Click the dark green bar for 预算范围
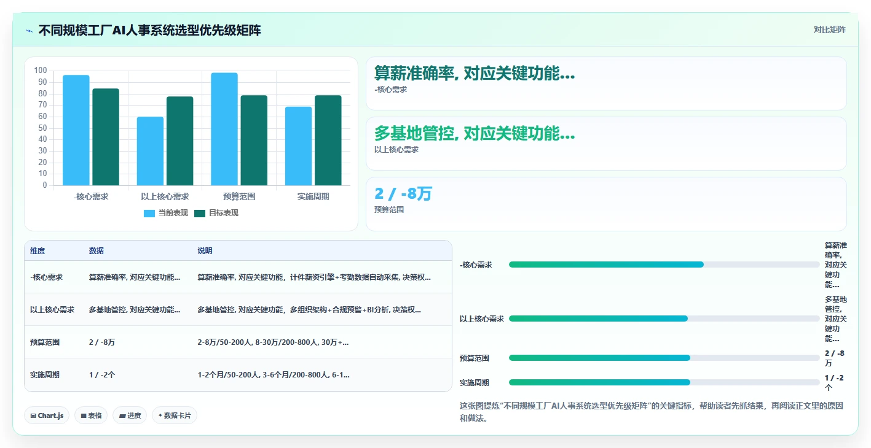871x448 pixels. tap(254, 141)
